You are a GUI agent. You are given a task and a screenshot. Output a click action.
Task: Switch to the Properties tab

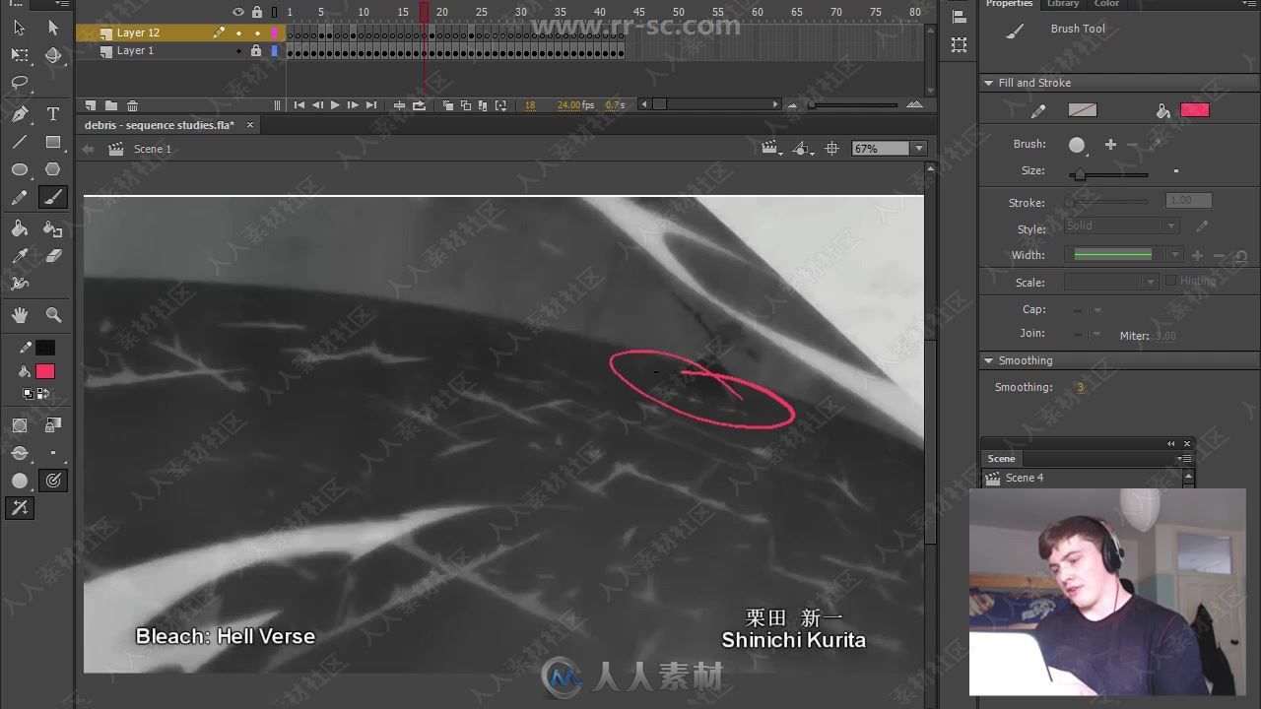point(1009,4)
